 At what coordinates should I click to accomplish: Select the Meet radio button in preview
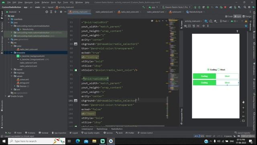[x=221, y=70]
